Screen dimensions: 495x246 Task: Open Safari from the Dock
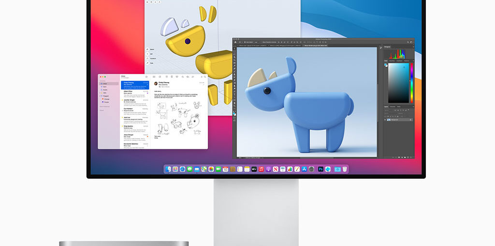pyautogui.click(x=182, y=169)
